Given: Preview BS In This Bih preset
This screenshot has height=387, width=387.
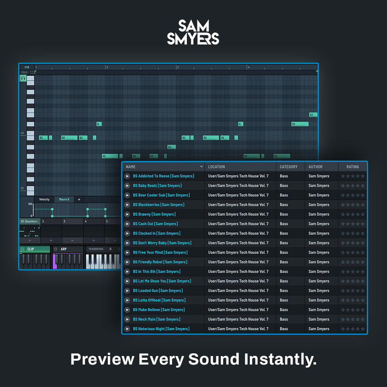Looking at the screenshot, I should (x=127, y=272).
